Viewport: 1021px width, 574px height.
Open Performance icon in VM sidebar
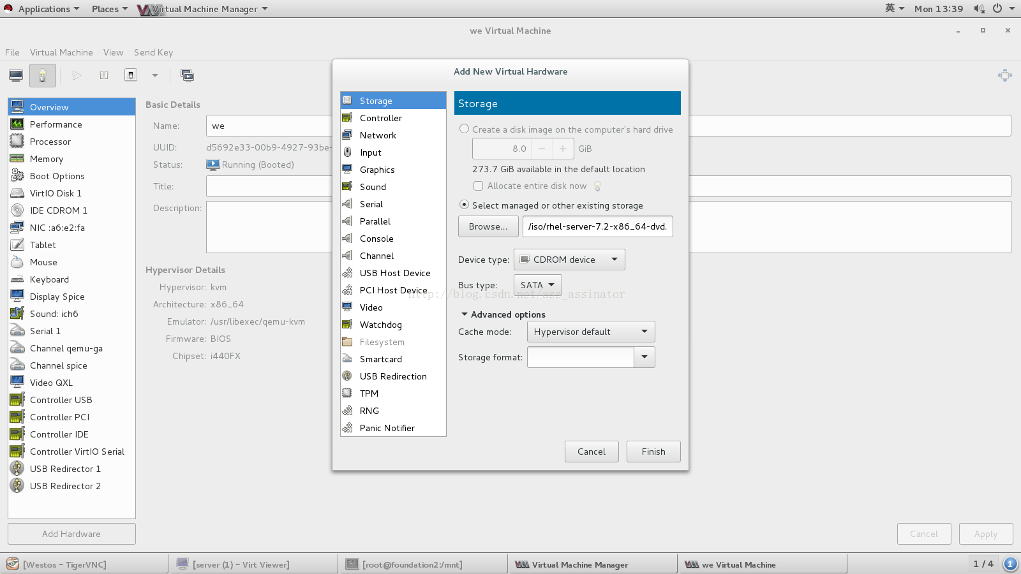(17, 124)
